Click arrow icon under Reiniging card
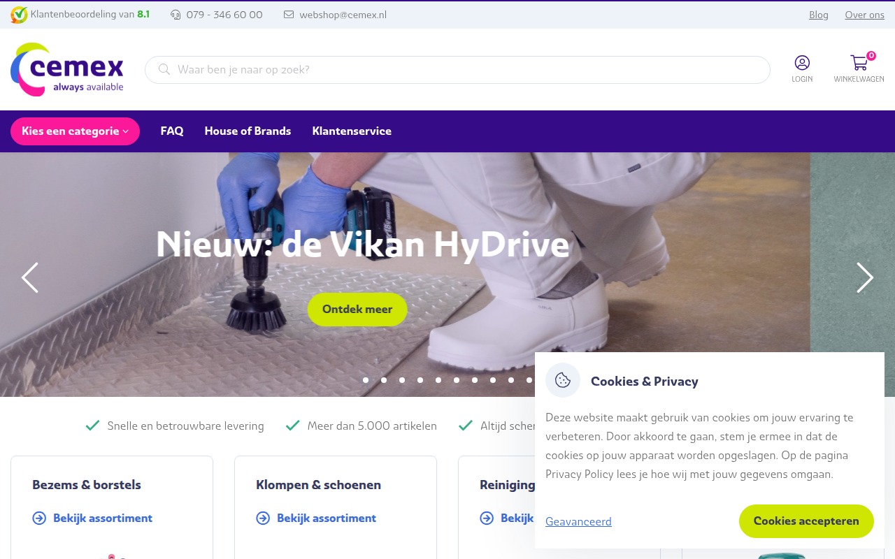Image resolution: width=895 pixels, height=559 pixels. pyautogui.click(x=487, y=518)
